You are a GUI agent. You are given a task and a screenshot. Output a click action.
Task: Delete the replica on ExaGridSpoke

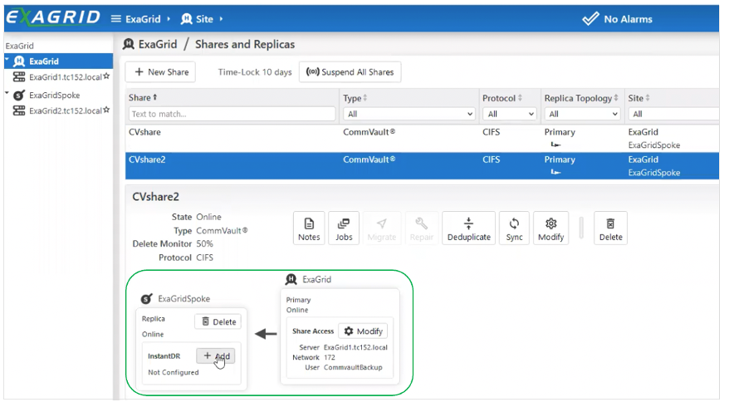click(218, 322)
